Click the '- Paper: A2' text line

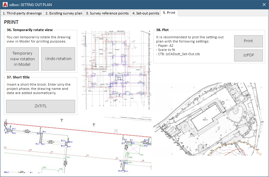(x=165, y=46)
